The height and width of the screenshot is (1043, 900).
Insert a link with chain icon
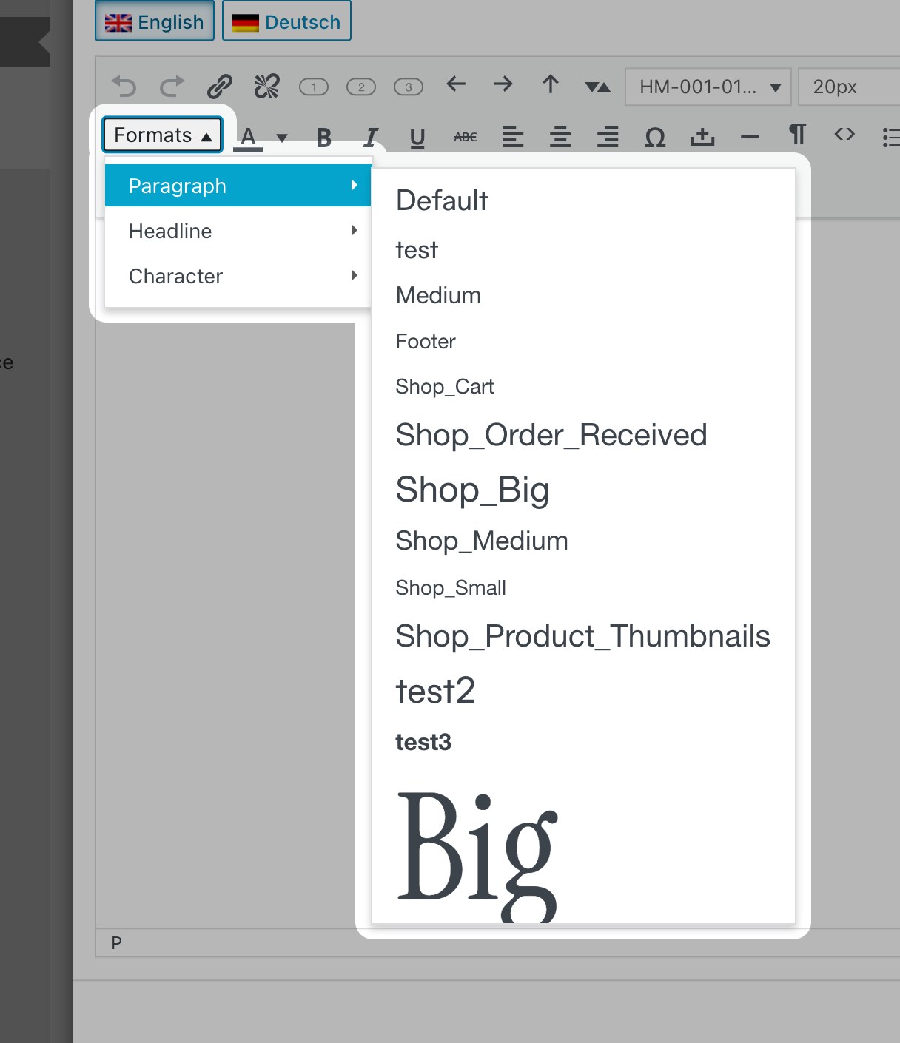point(219,87)
